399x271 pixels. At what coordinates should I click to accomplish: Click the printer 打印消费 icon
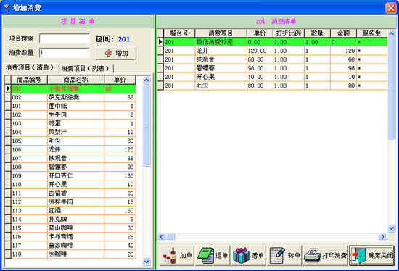pos(313,256)
